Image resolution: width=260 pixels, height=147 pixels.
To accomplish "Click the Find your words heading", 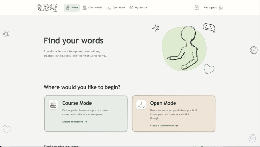I will click(74, 40).
